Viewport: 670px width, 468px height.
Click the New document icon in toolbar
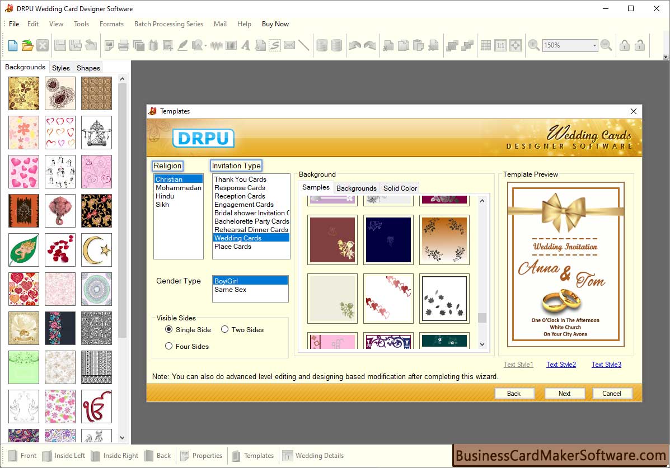click(x=13, y=45)
